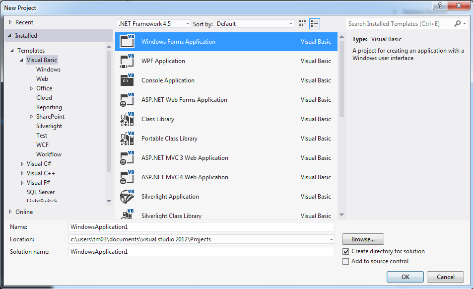Click the template list scroll down arrow
The width and height of the screenshot is (473, 289).
point(342,215)
